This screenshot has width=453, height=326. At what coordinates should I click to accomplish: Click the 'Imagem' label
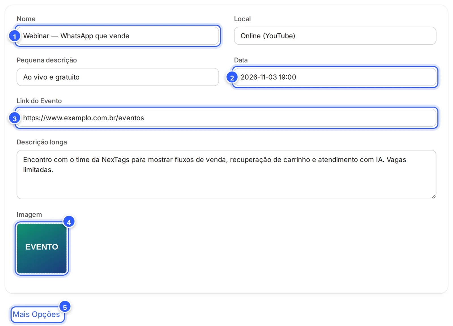click(29, 215)
